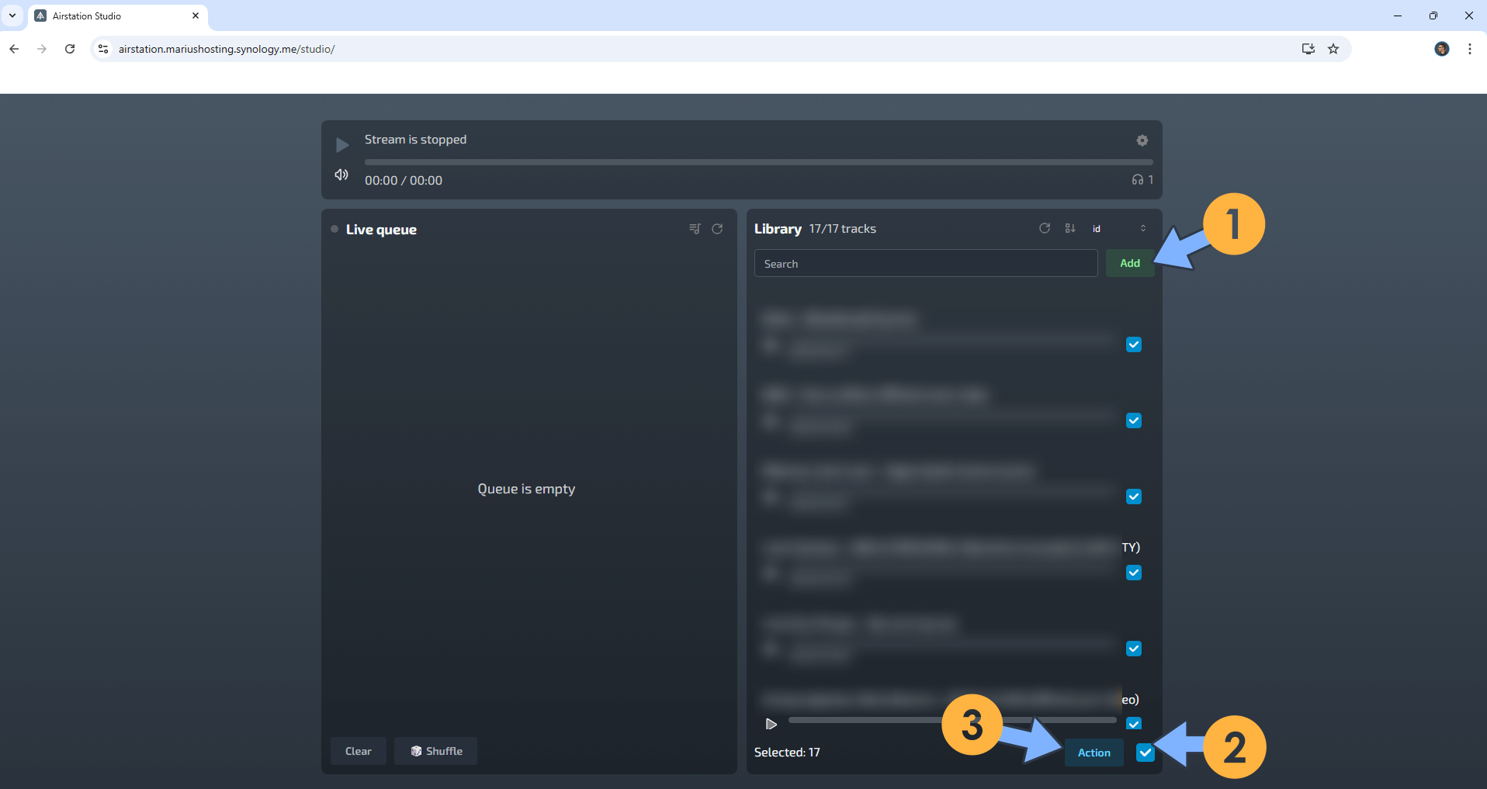Click the Add button in Library
Viewport: 1487px width, 789px height.
pyautogui.click(x=1129, y=263)
